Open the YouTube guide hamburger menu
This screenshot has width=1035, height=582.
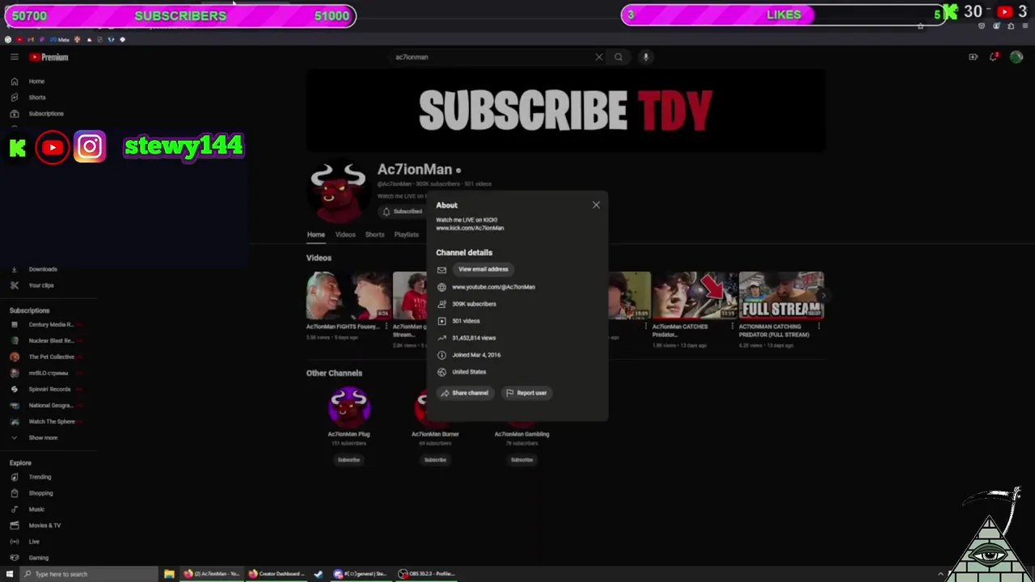(14, 57)
